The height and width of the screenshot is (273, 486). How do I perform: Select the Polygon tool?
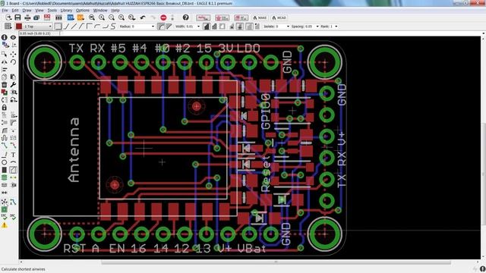13,170
